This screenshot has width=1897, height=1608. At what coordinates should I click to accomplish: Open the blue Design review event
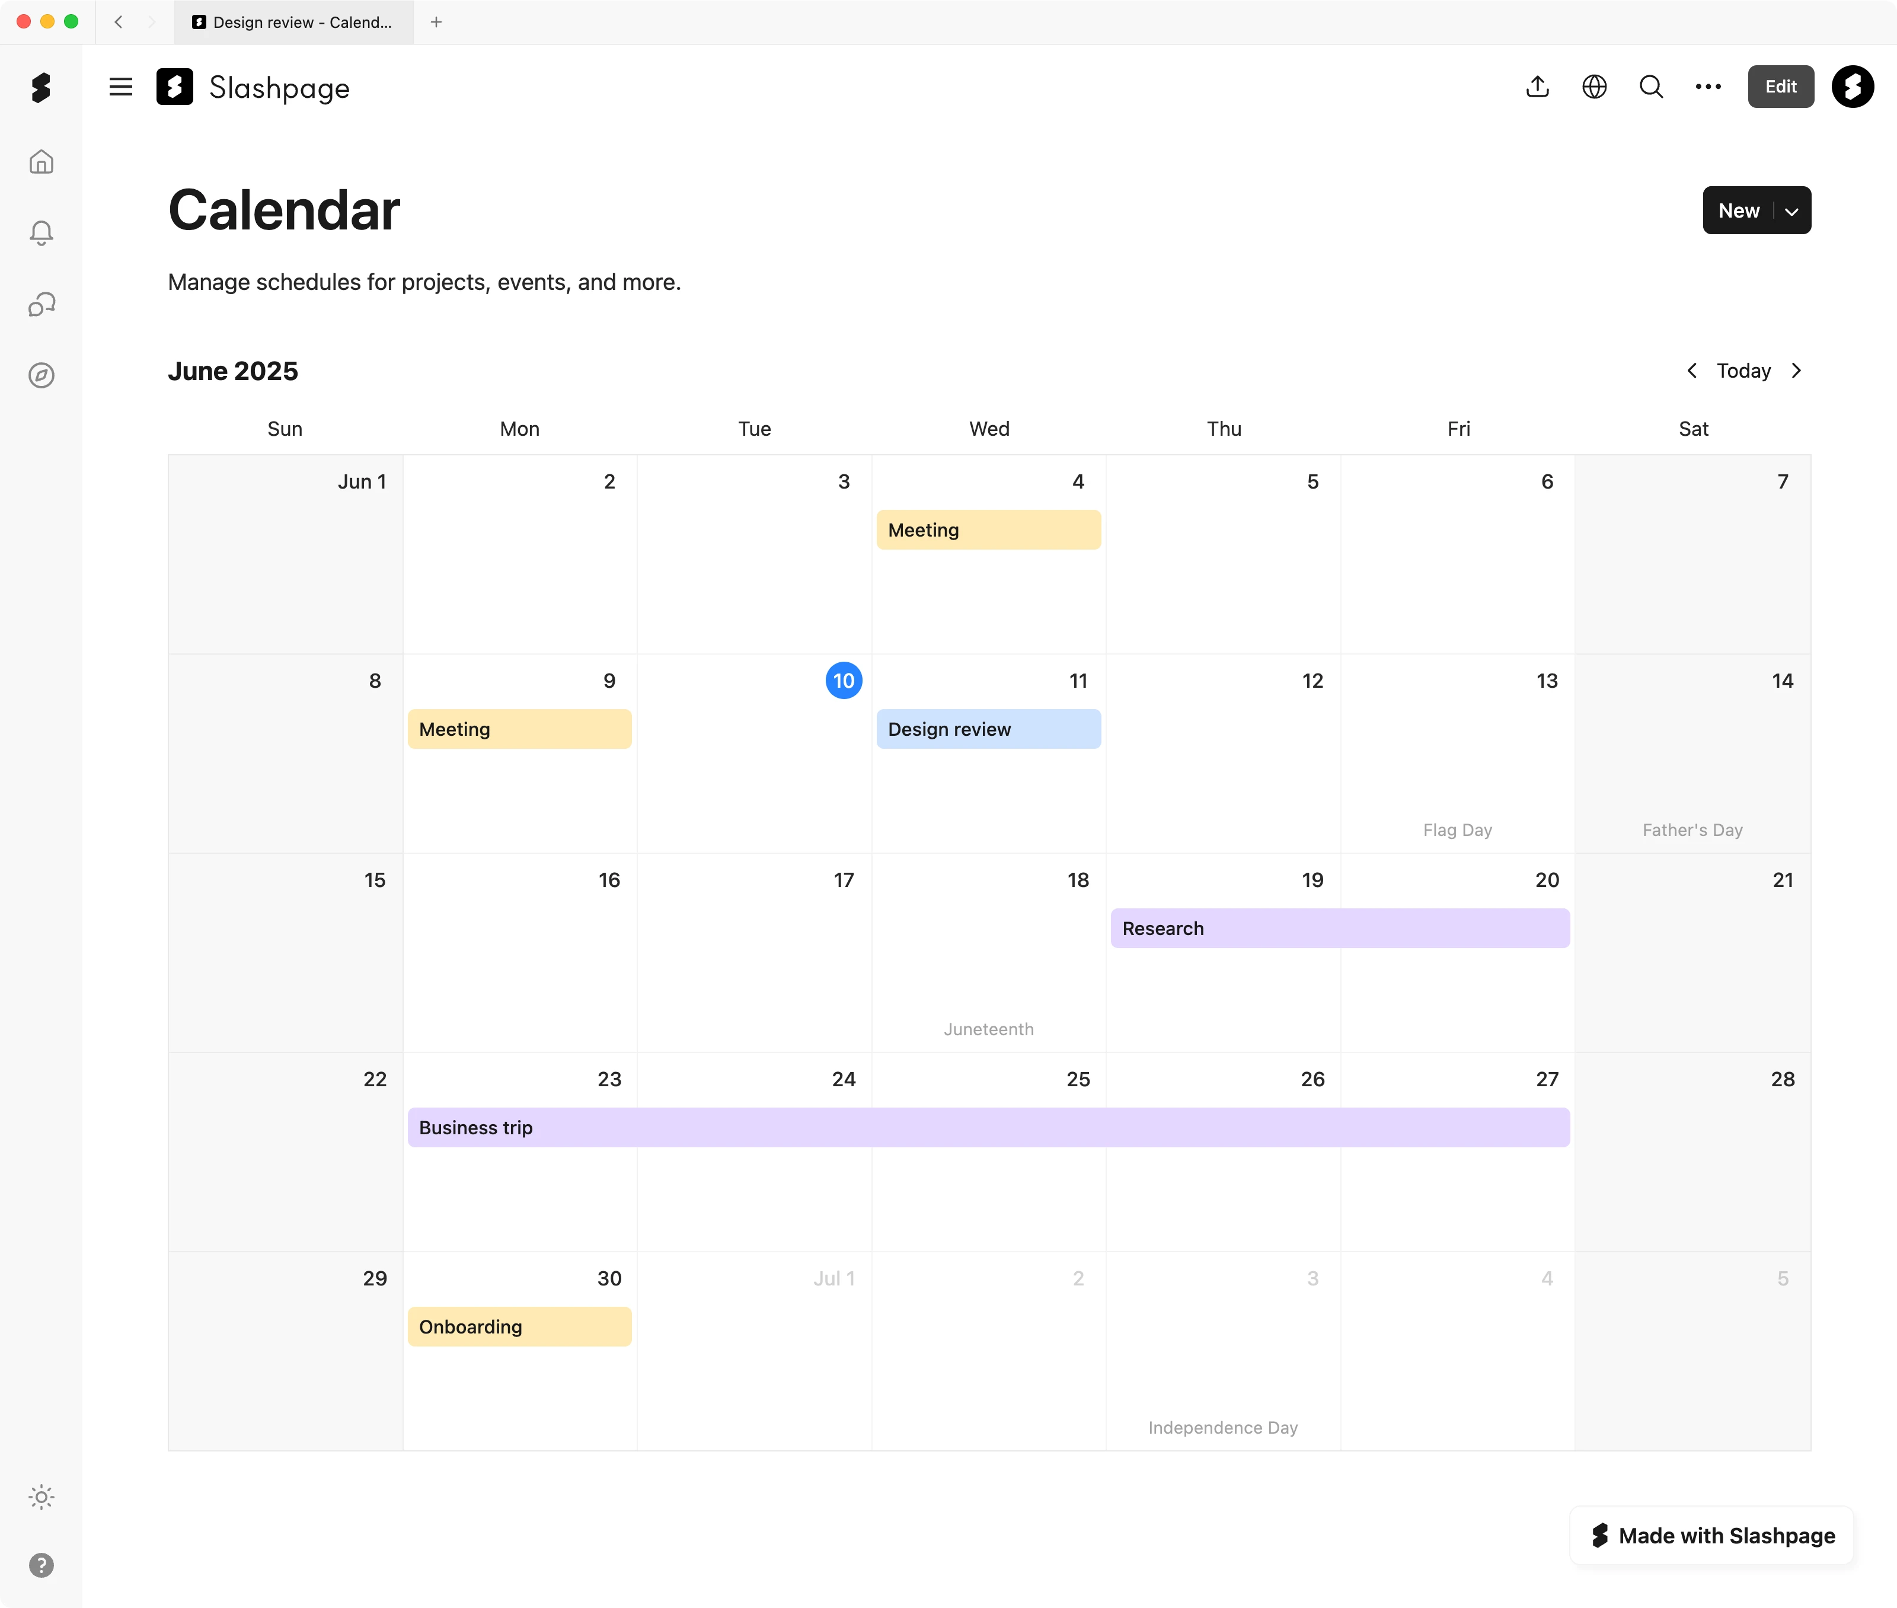[x=988, y=729]
